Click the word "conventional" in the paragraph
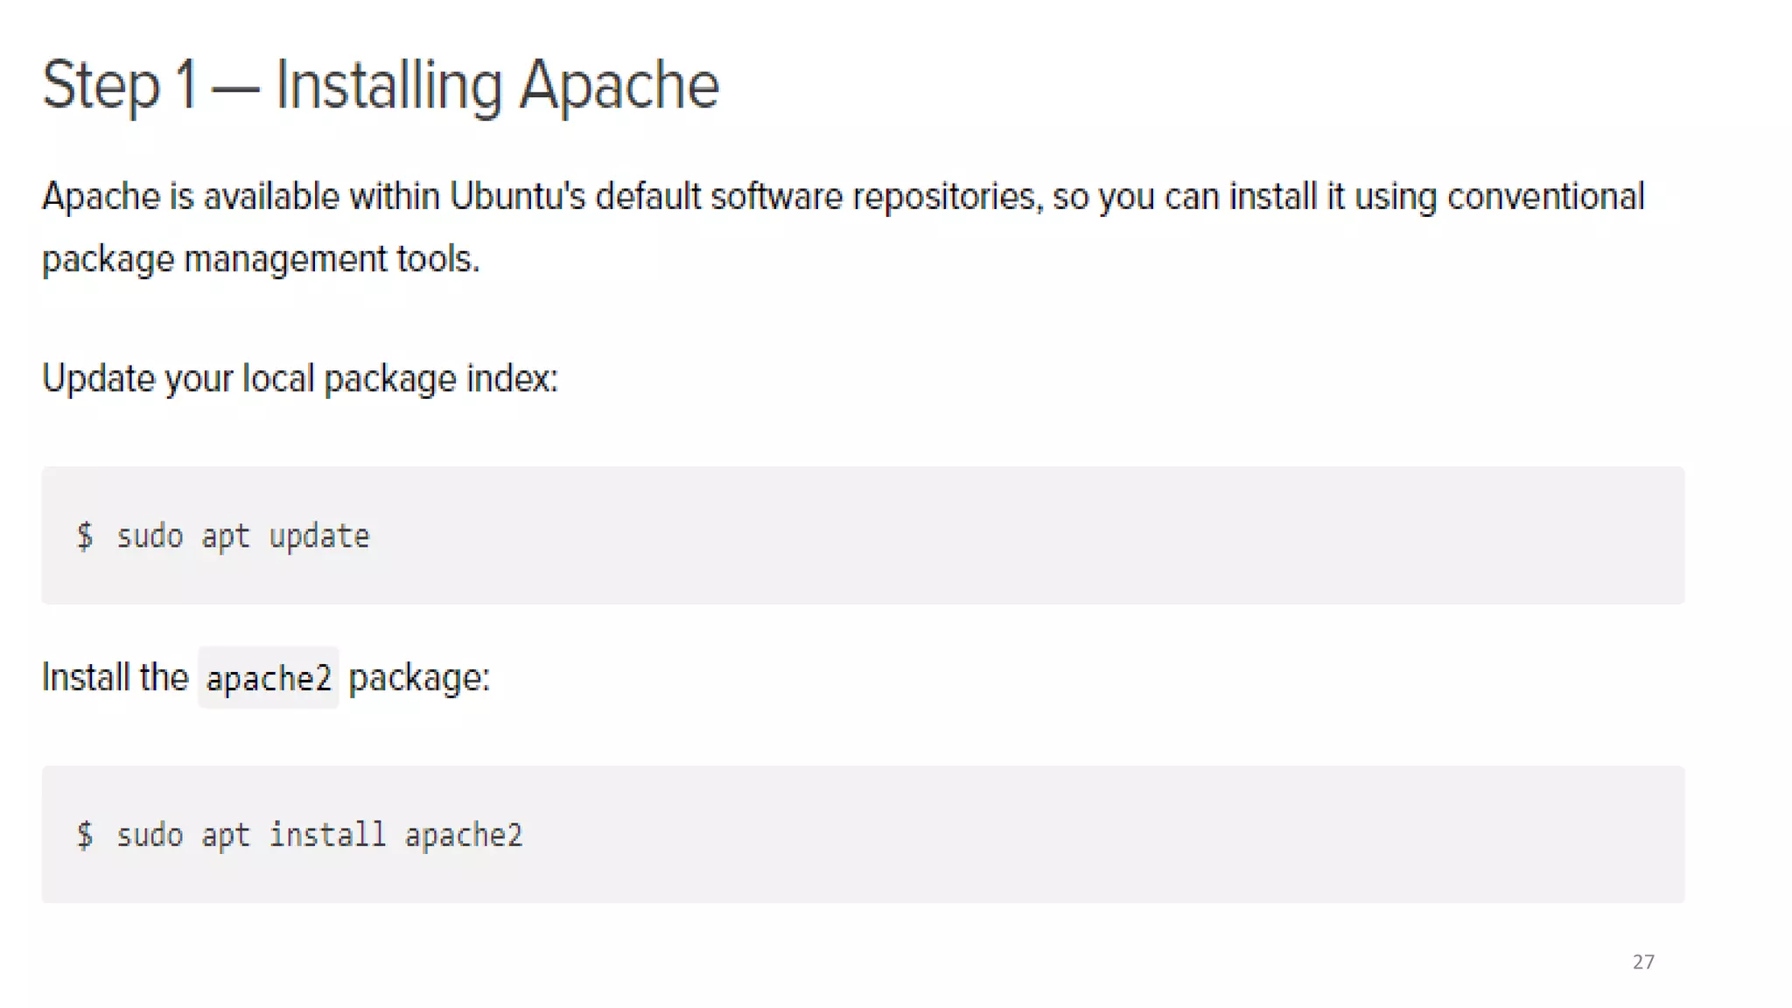This screenshot has height=1008, width=1792. point(1545,197)
